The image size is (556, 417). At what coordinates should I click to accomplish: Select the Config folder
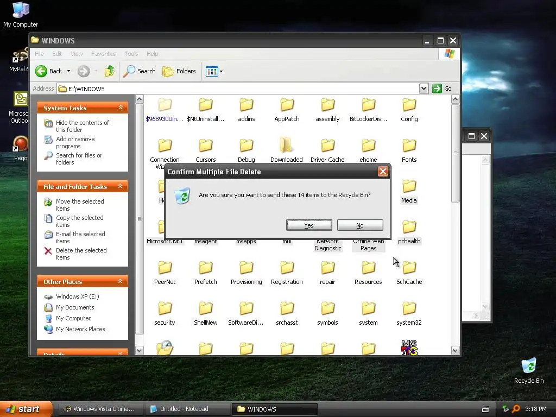409,111
